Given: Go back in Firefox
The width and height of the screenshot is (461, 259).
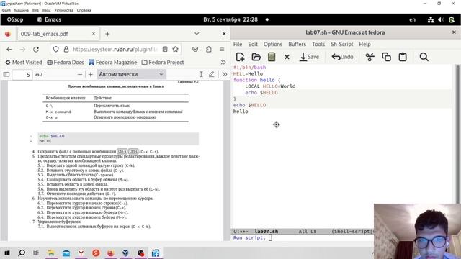Looking at the screenshot, I should [9, 49].
